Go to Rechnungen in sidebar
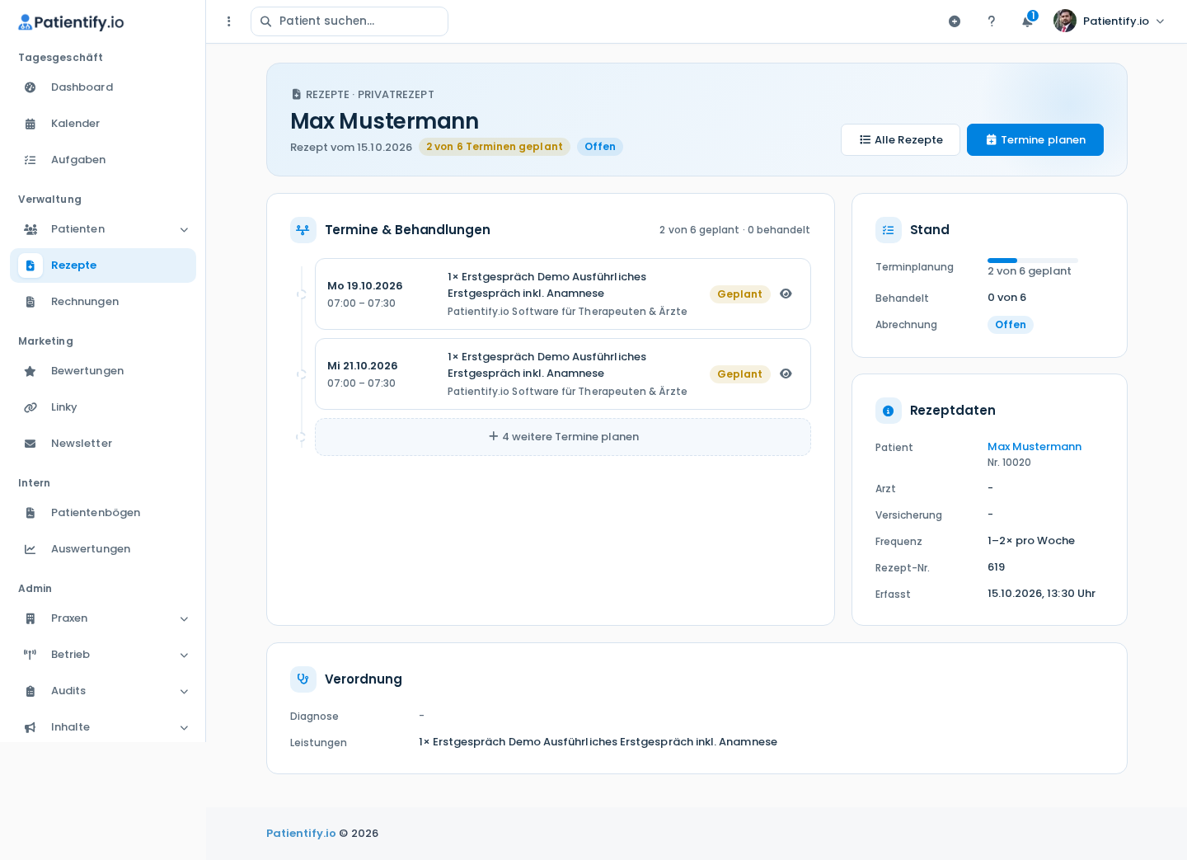This screenshot has height=860, width=1187. coord(103,302)
